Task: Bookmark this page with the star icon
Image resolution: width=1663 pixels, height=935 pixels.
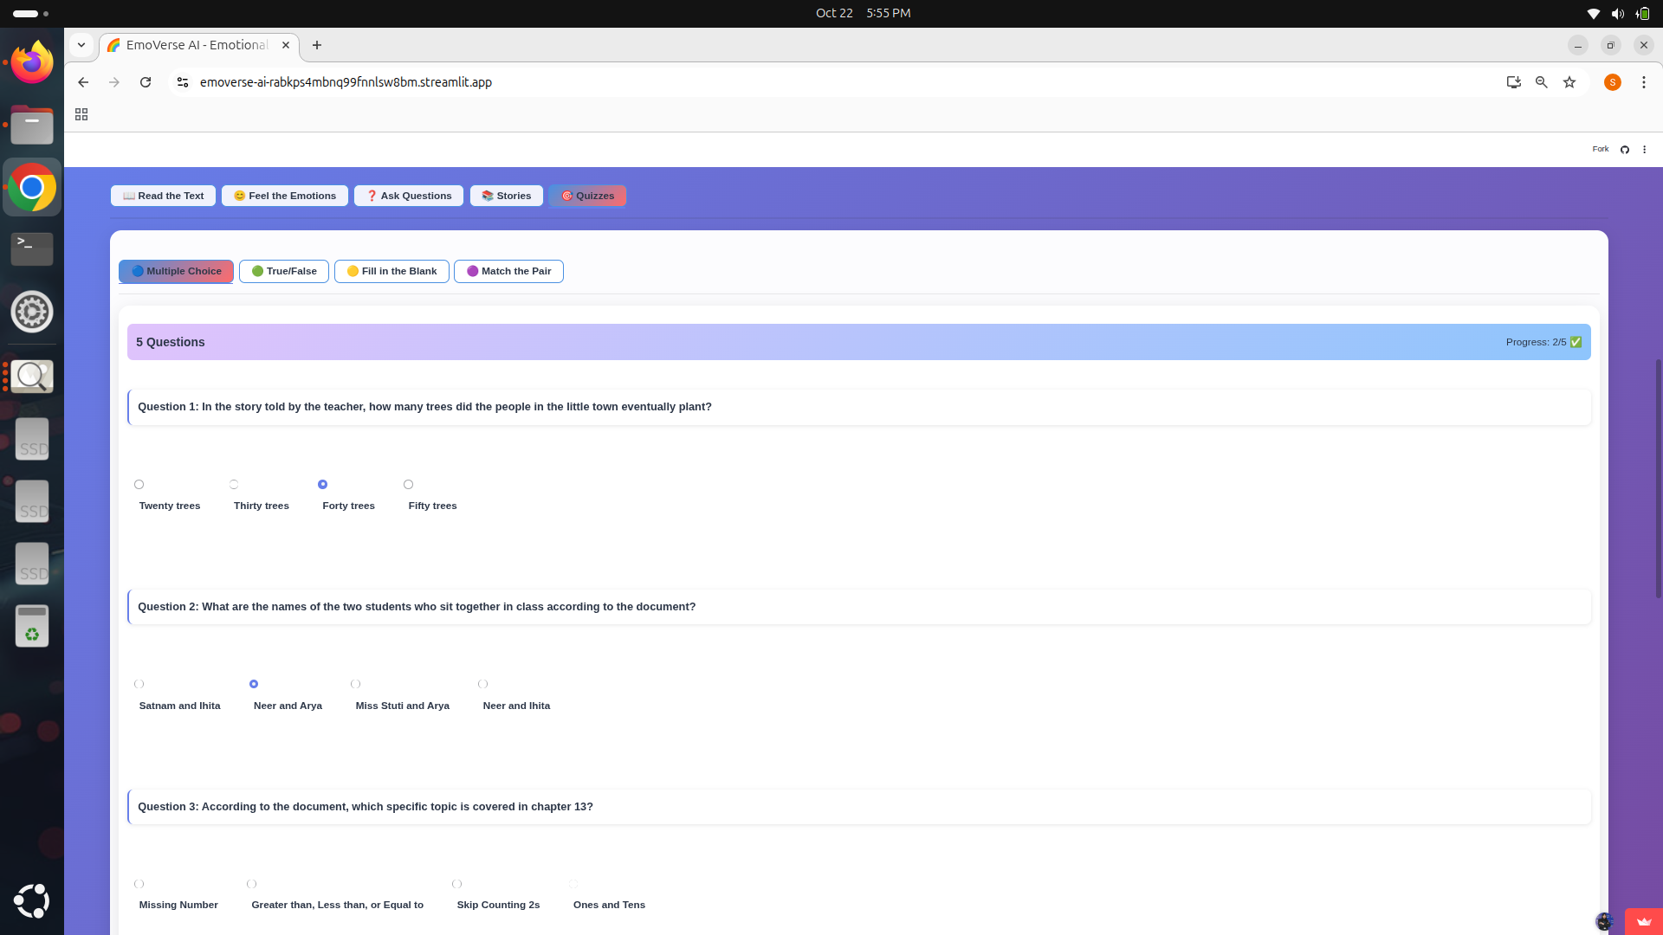Action: click(x=1569, y=82)
